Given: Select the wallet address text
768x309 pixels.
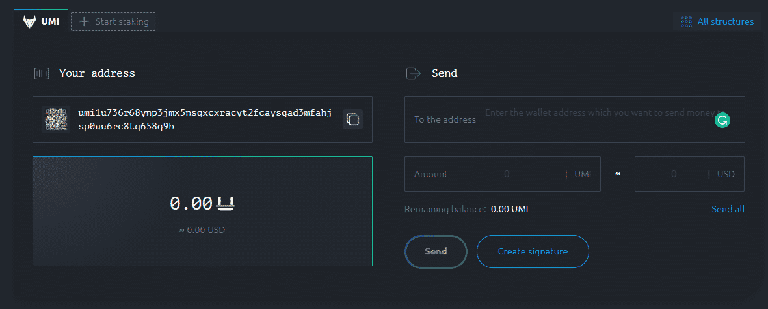Looking at the screenshot, I should (205, 119).
